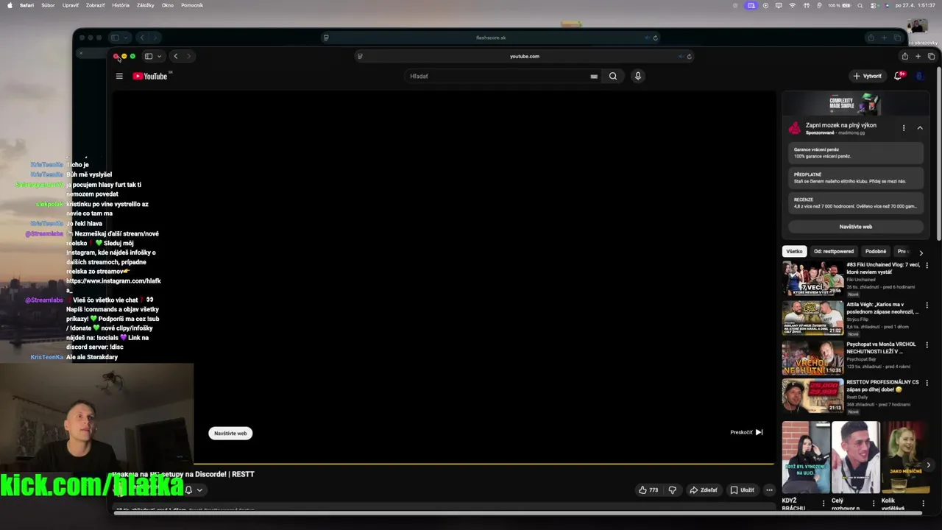This screenshot has width=942, height=530.
Task: Open options for the Fiki Unchained Vlog video
Action: [x=927, y=266]
